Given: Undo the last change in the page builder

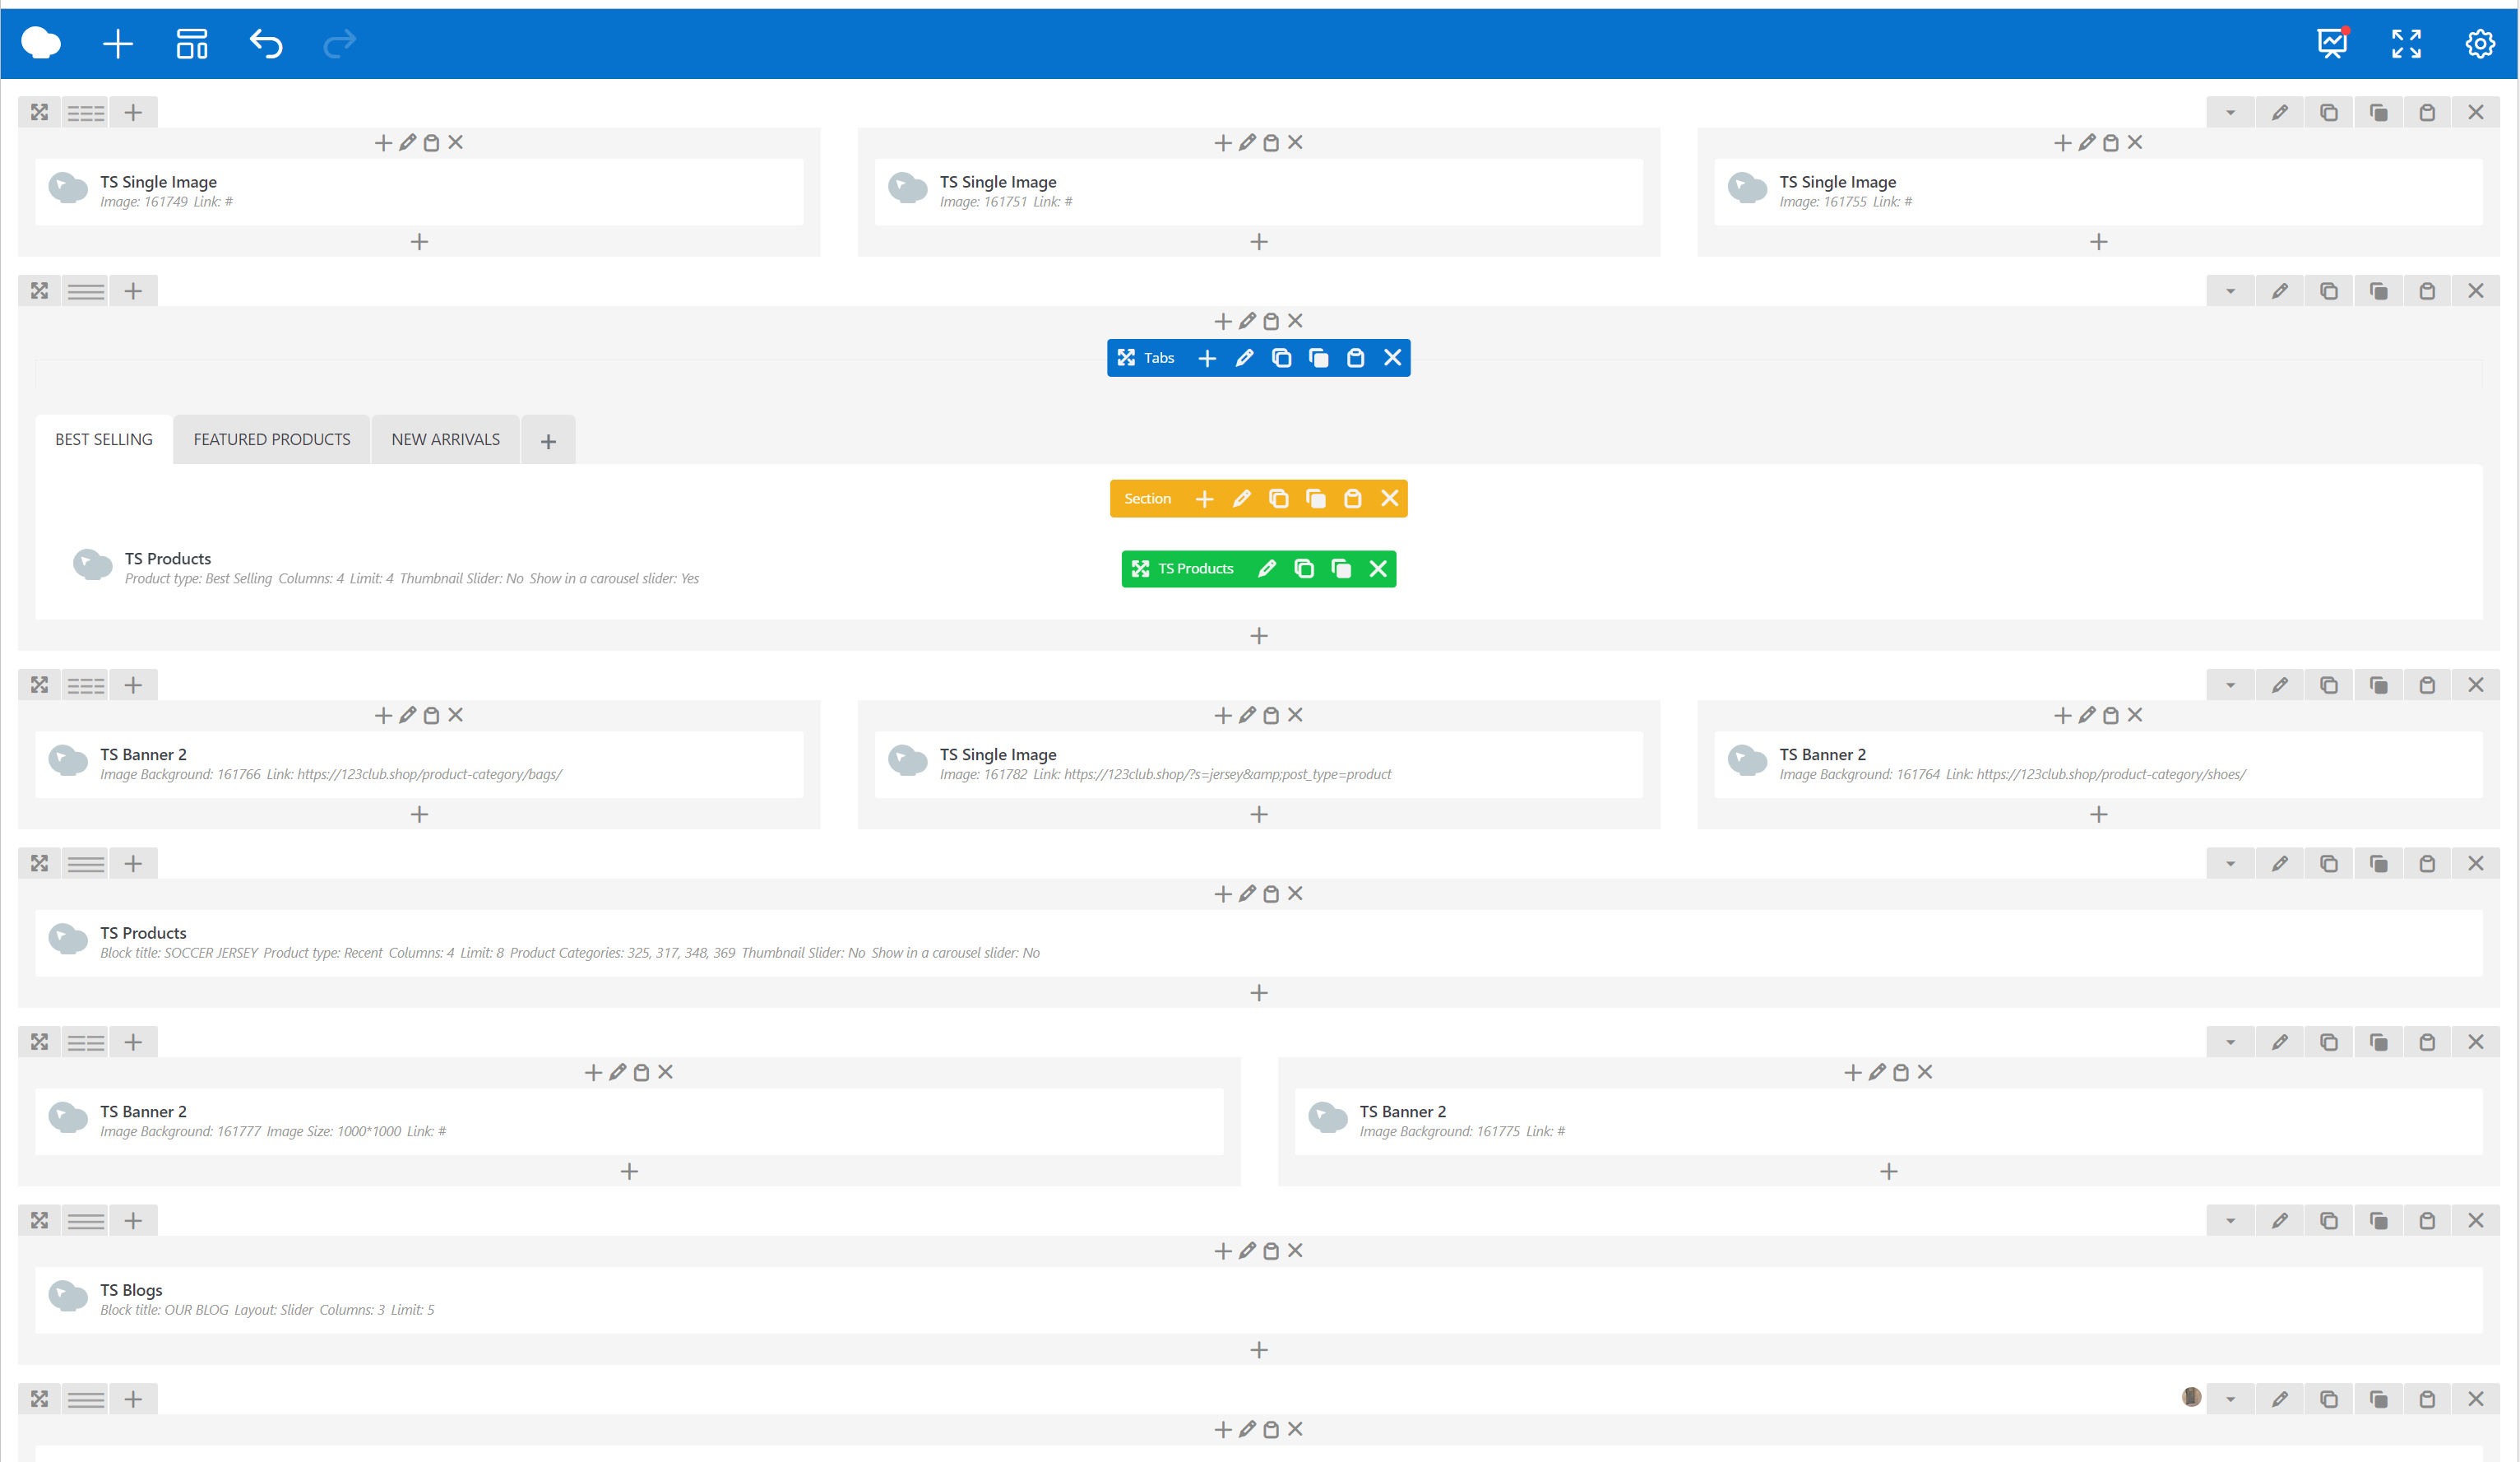Looking at the screenshot, I should click(x=265, y=44).
